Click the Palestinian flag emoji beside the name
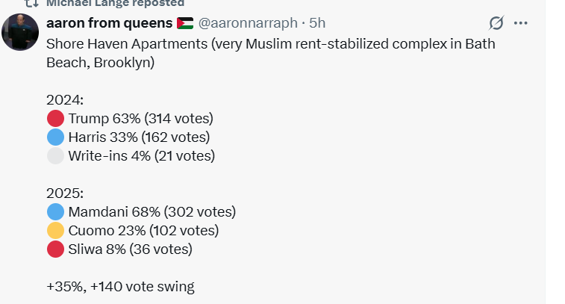 click(185, 23)
